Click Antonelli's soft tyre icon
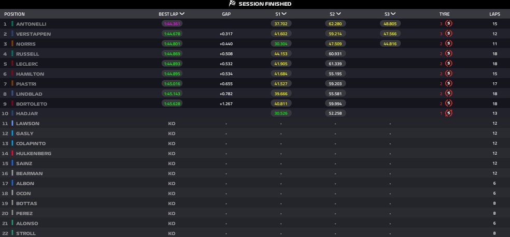 449,23
